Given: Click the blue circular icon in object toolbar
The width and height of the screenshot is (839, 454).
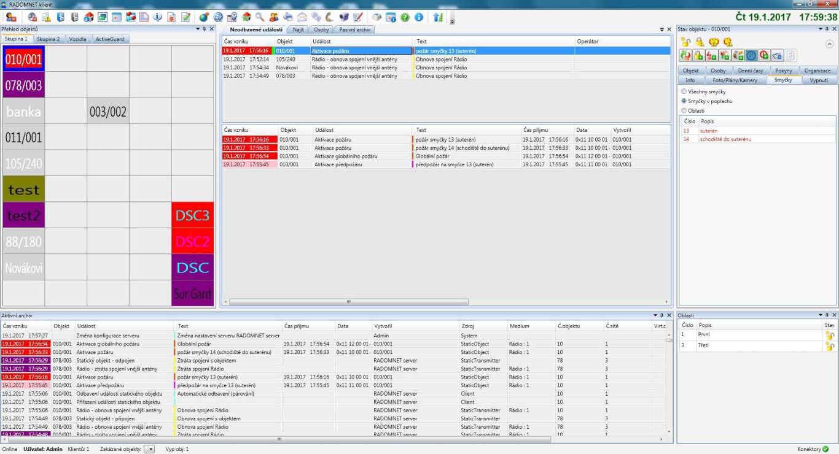Looking at the screenshot, I should coord(751,56).
